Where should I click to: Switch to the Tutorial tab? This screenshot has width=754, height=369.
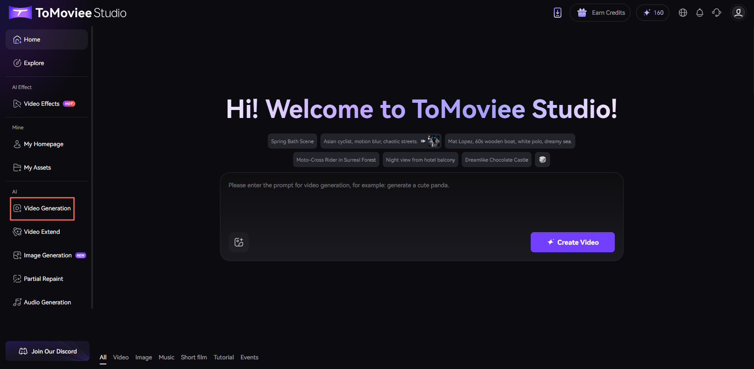224,357
